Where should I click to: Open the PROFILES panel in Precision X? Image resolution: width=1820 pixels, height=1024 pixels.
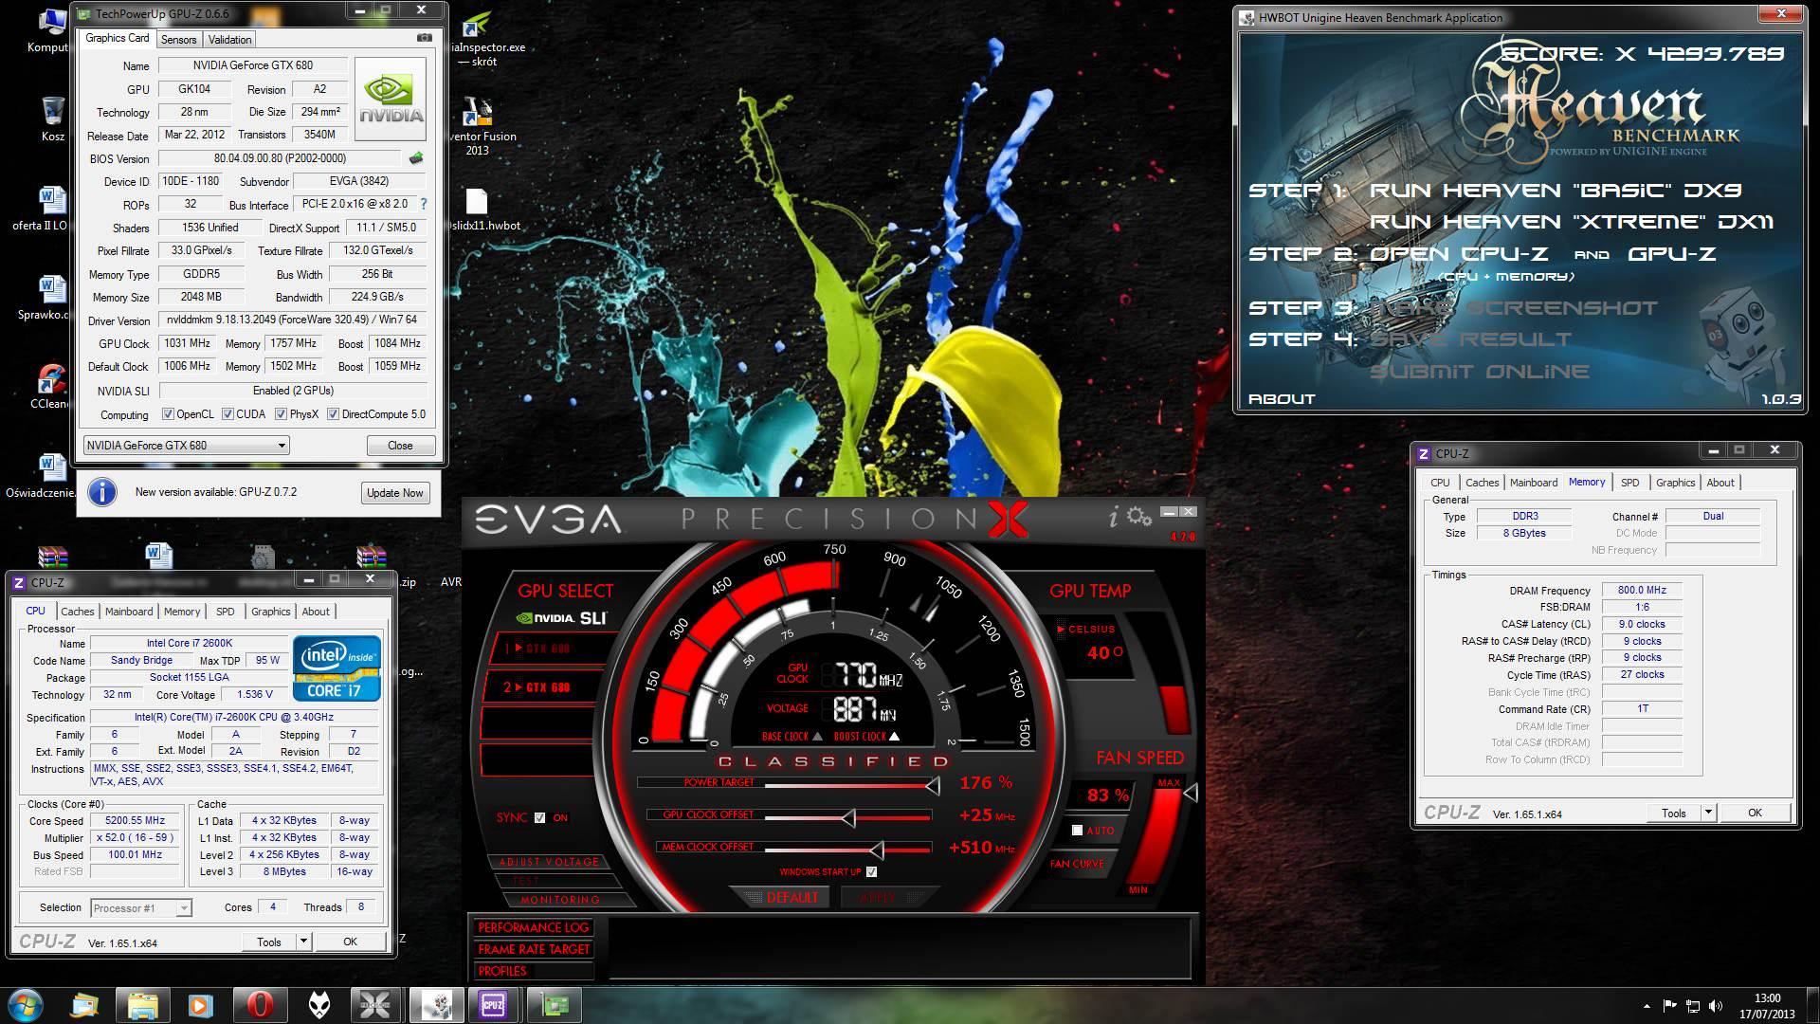[534, 971]
